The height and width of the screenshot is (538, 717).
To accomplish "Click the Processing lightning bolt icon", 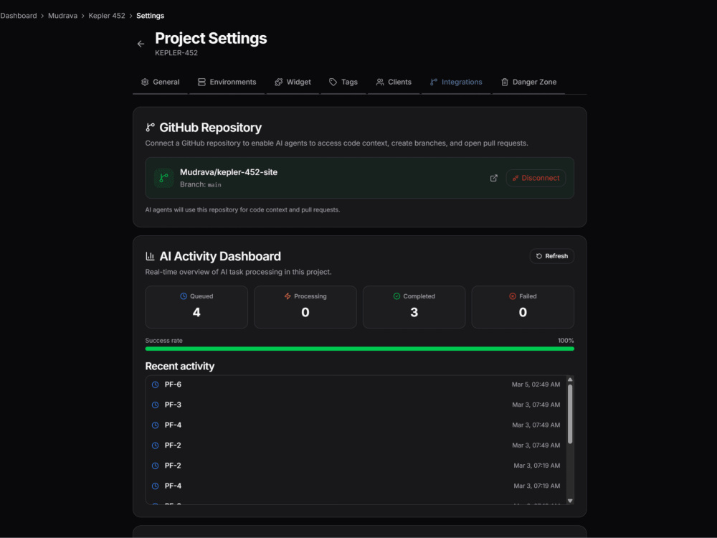I will click(288, 296).
